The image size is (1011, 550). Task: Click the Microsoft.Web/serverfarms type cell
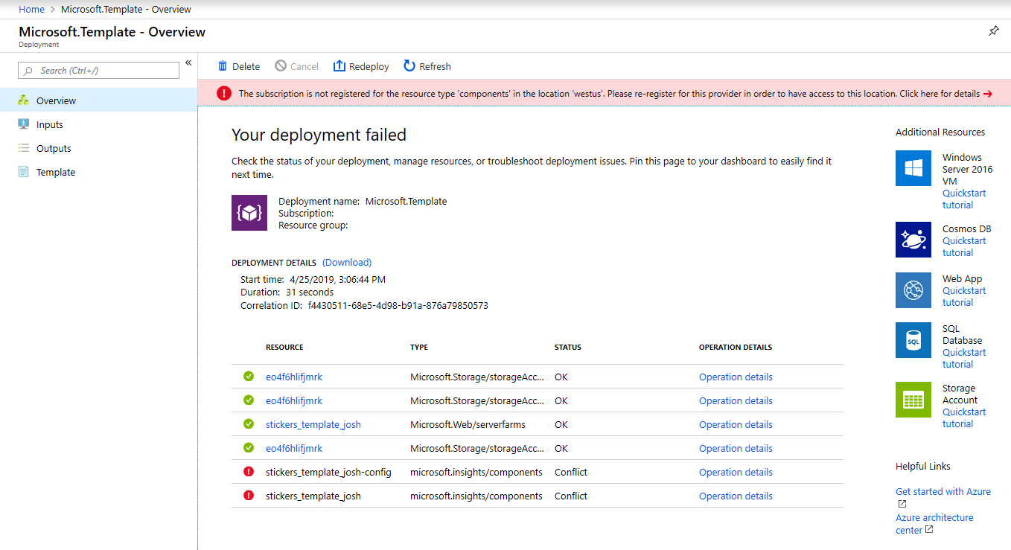tap(468, 424)
